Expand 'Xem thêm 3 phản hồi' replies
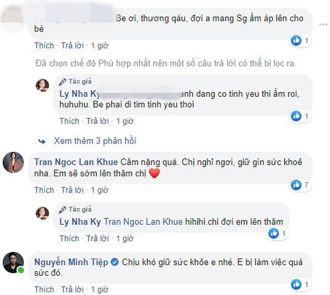 [95, 141]
